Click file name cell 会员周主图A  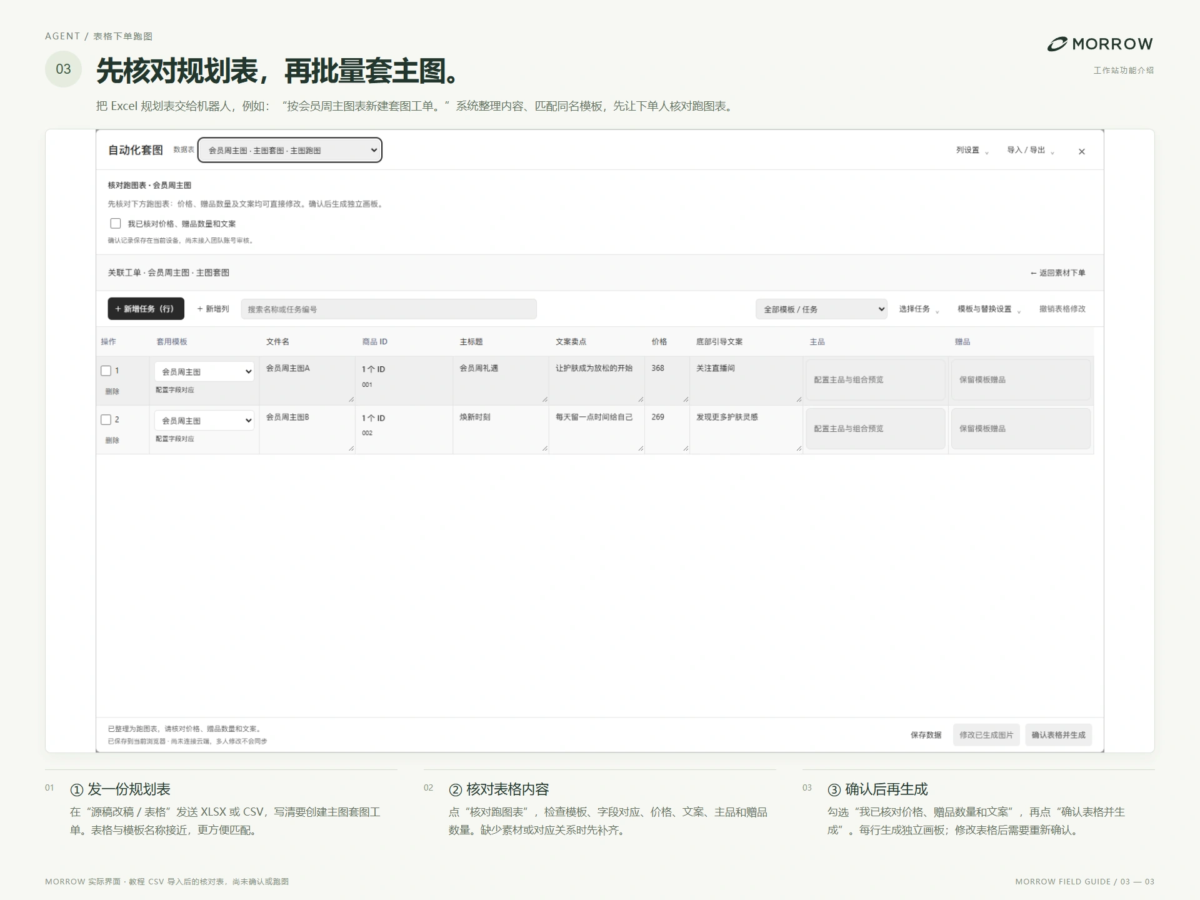[x=307, y=381]
